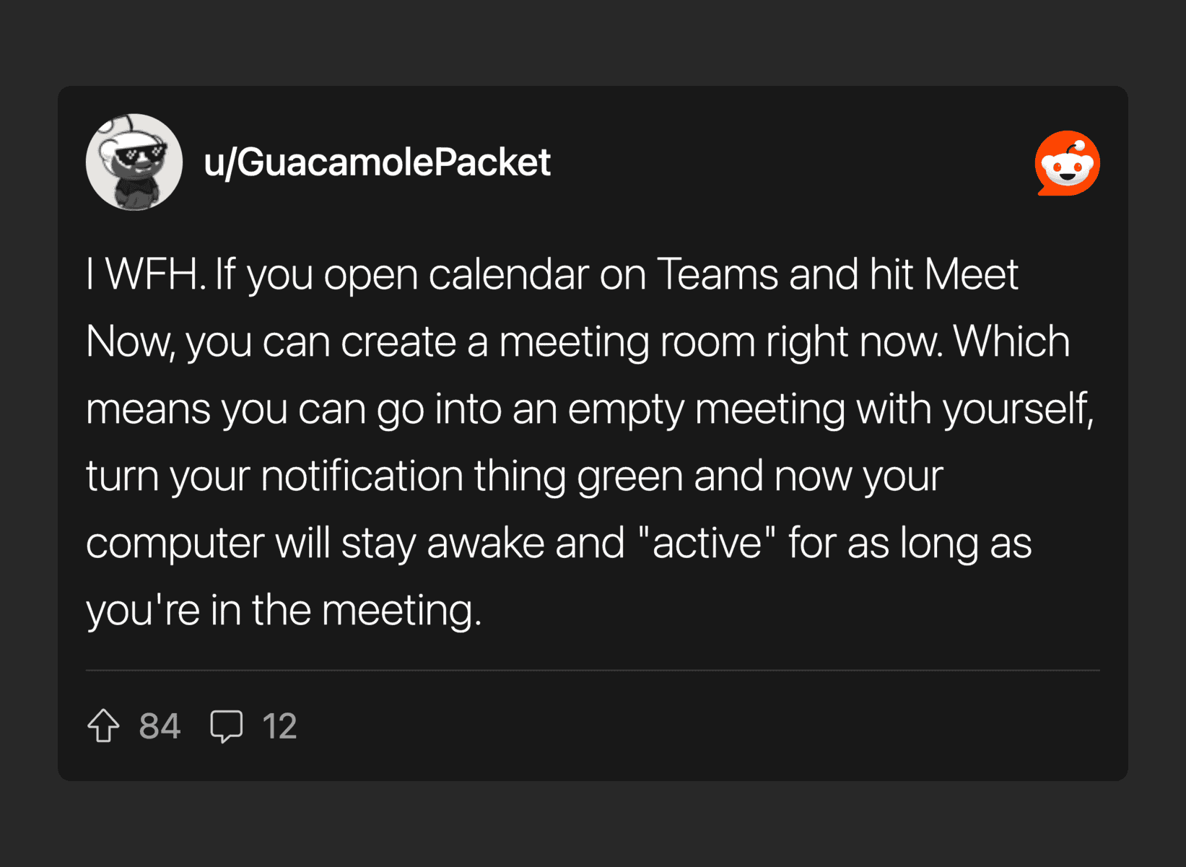Viewport: 1186px width, 867px height.
Task: Click the divider line above vote counts
Action: (593, 671)
